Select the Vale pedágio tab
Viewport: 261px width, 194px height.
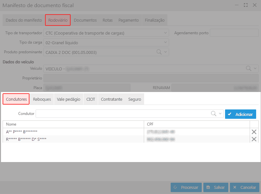pos(68,99)
